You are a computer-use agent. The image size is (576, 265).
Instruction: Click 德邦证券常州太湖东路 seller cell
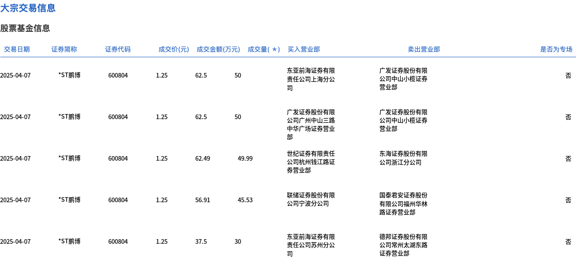point(403,245)
